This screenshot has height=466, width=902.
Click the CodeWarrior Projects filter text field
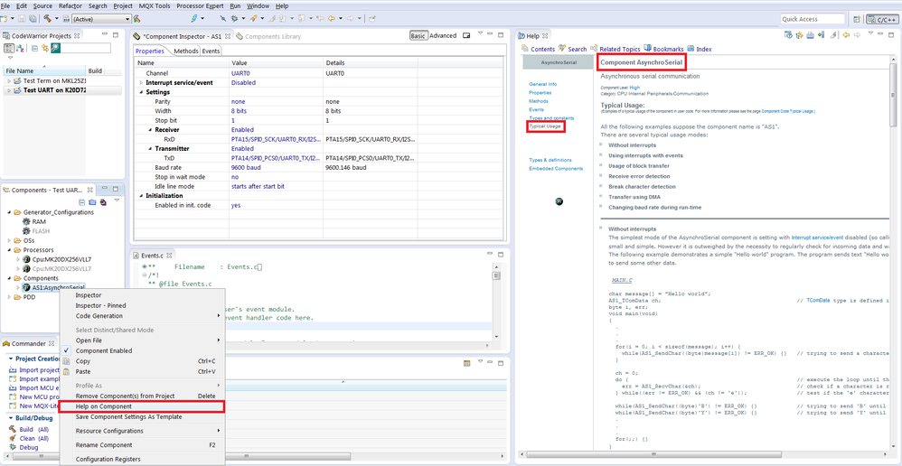pyautogui.click(x=86, y=48)
